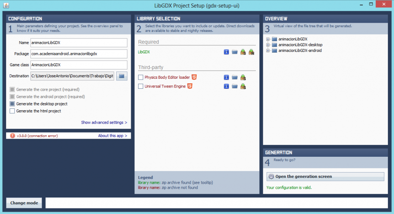Click Universal Tween Engine name
Viewport: 394px width, 214px height.
click(x=165, y=86)
